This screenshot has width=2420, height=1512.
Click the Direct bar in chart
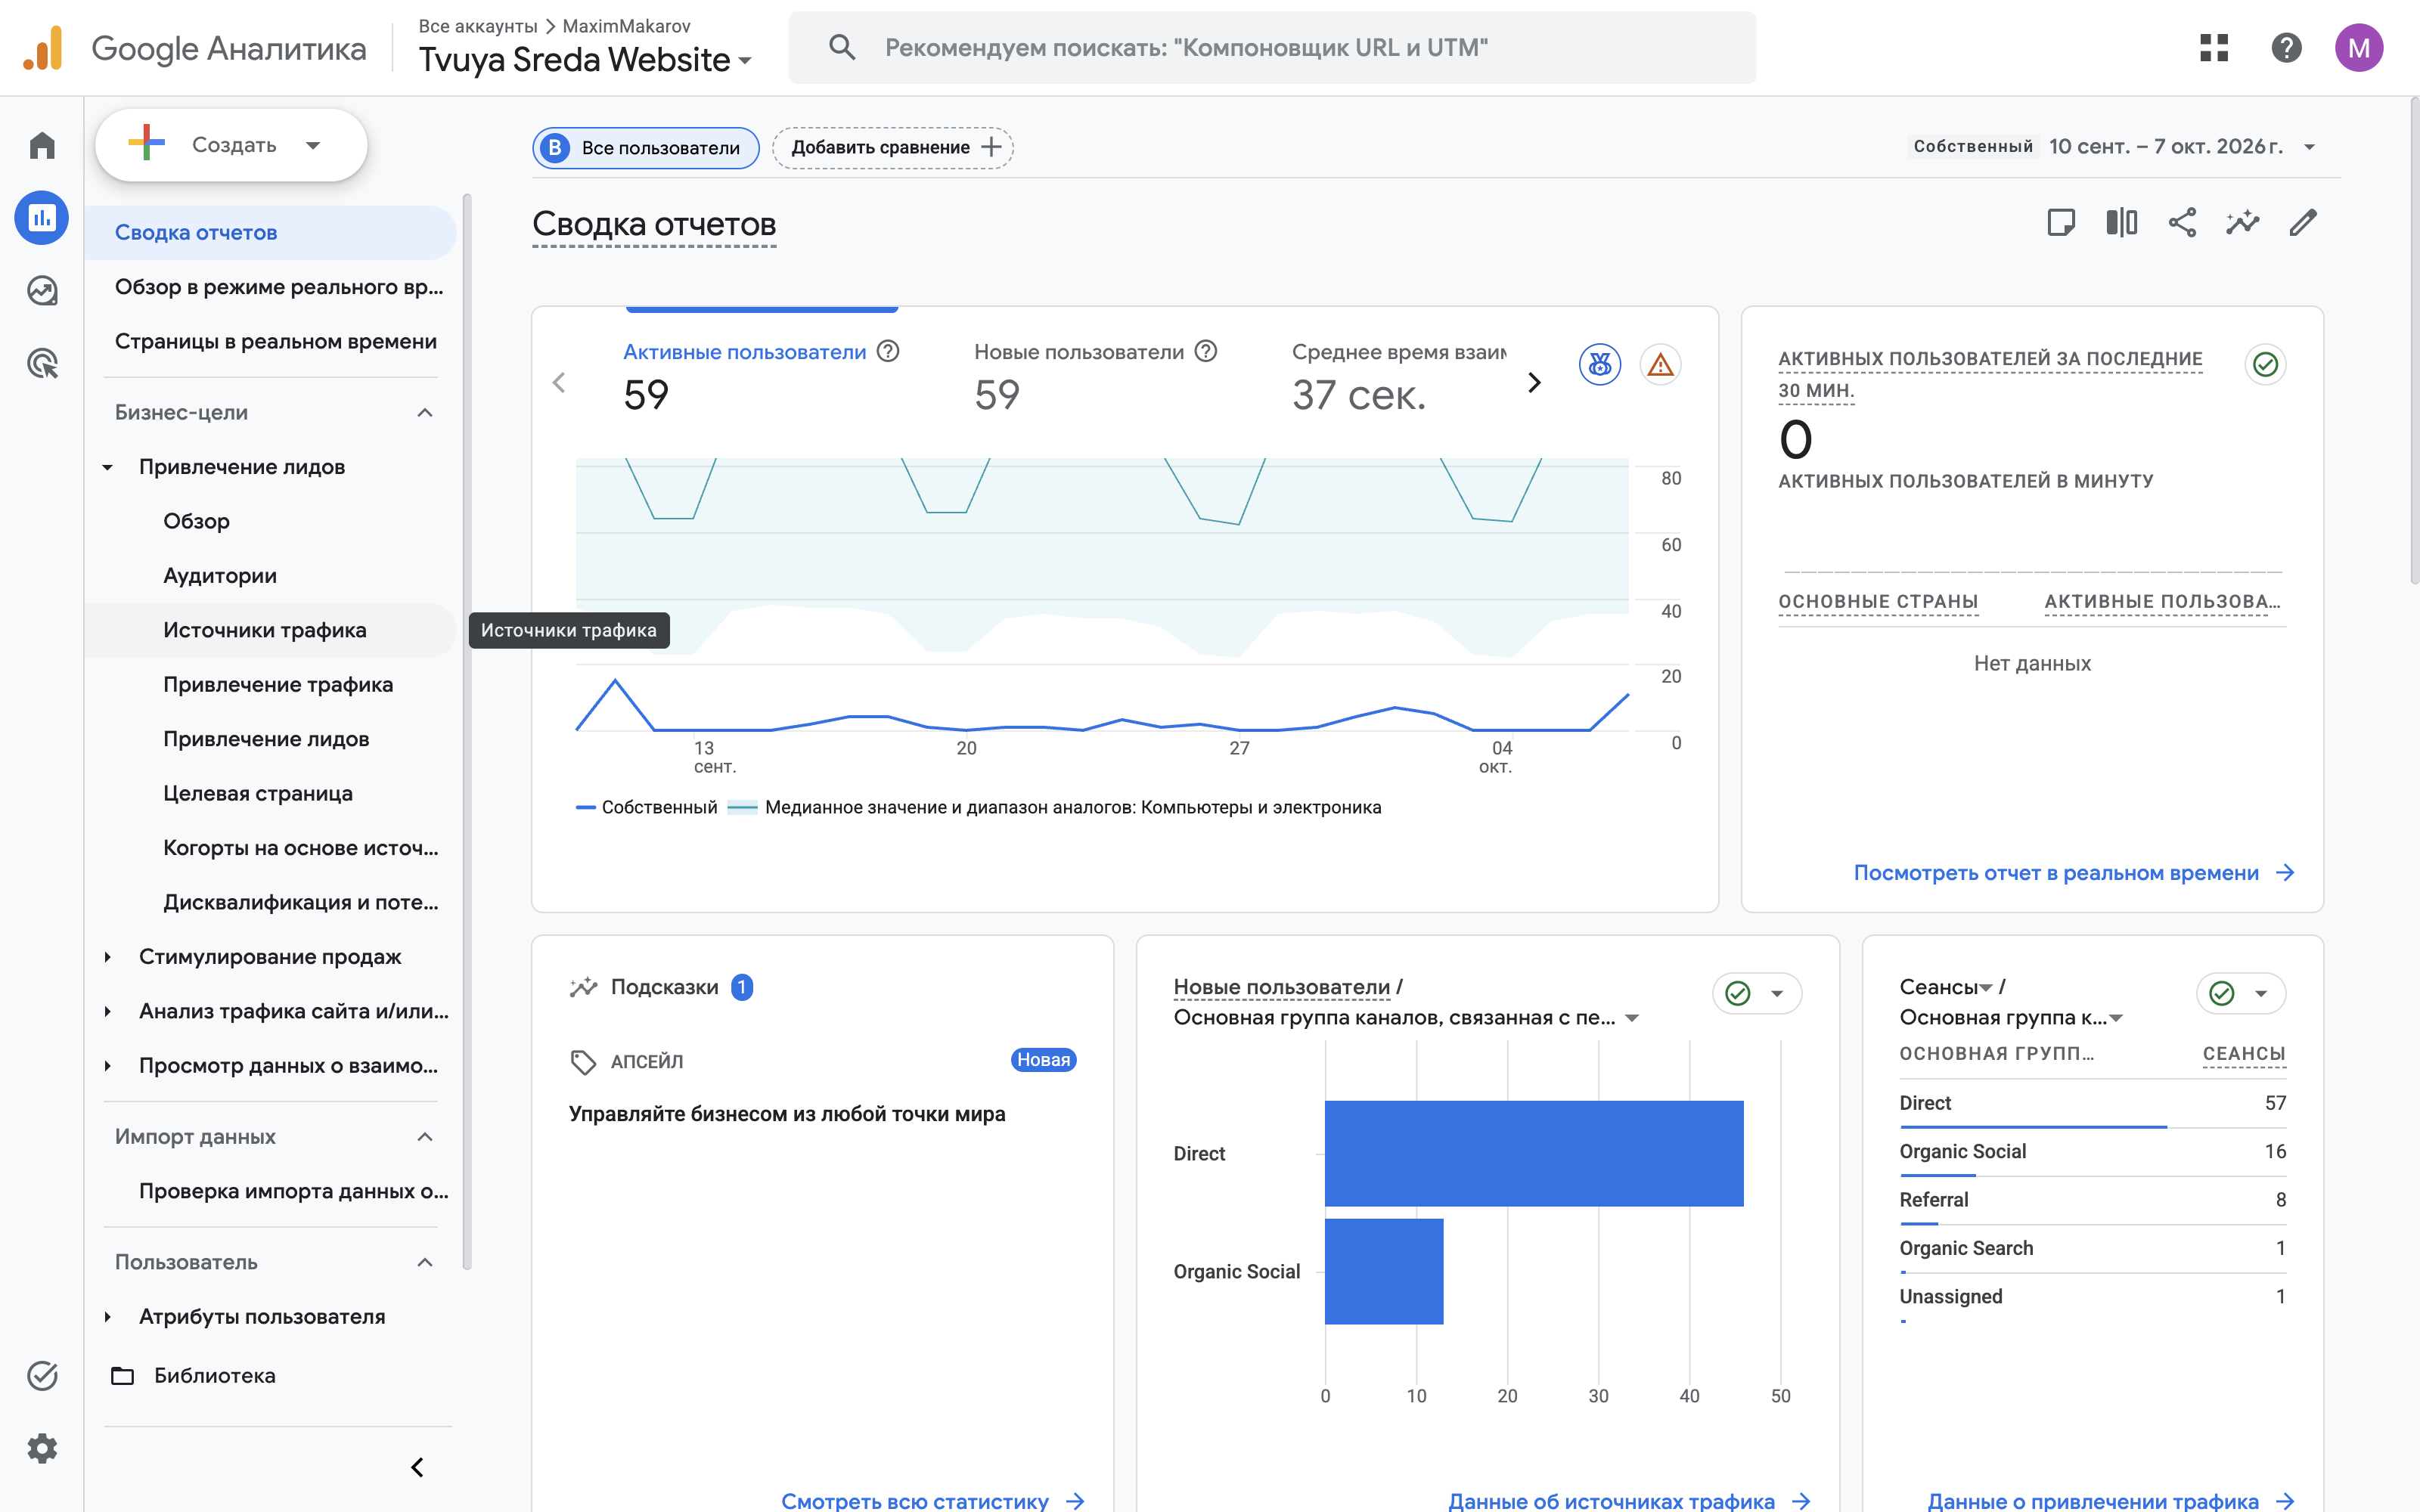point(1534,1153)
